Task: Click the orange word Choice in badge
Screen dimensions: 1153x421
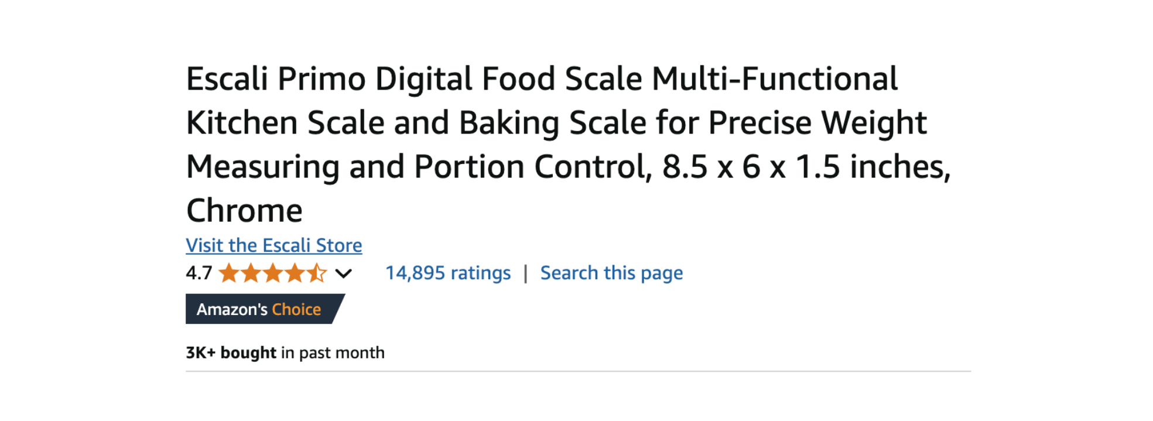Action: coord(296,309)
